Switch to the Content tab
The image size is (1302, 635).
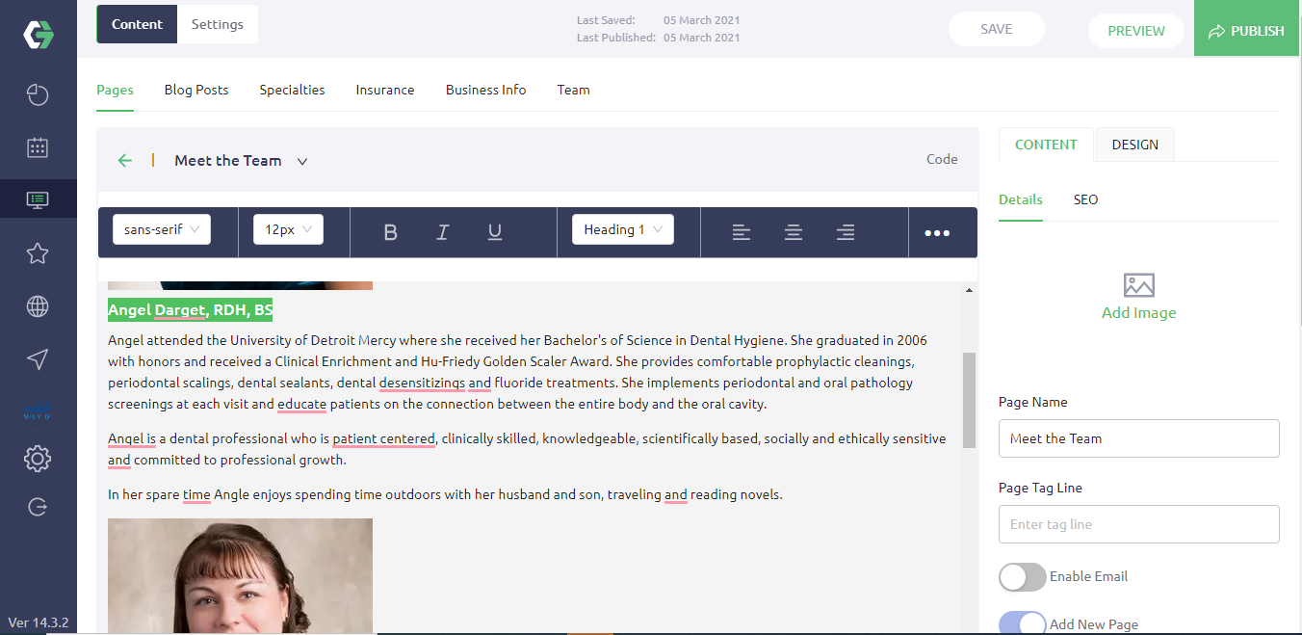coord(137,24)
